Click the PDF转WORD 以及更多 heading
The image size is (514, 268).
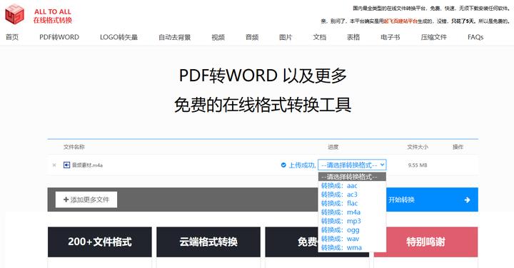point(263,76)
